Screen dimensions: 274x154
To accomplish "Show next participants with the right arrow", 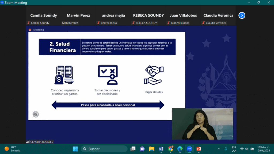I will click(x=242, y=16).
